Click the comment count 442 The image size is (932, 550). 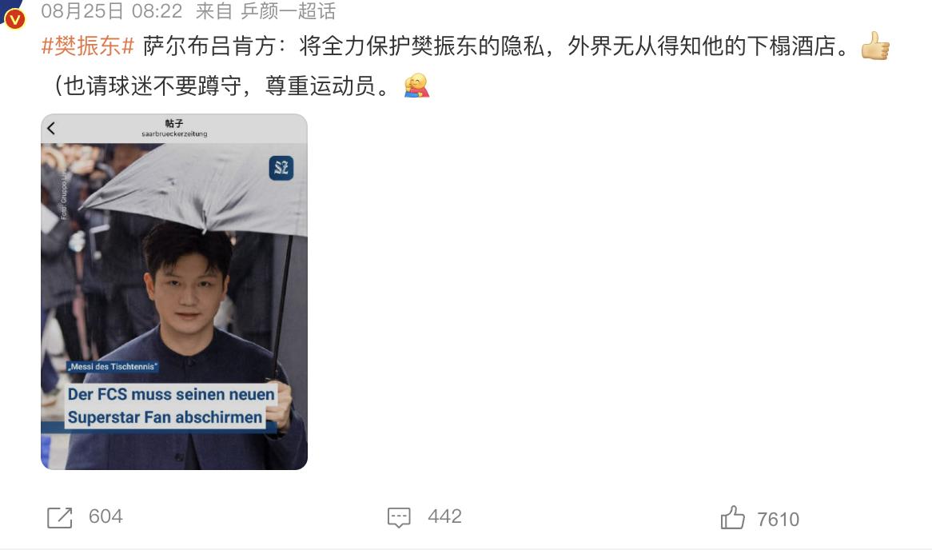(x=444, y=516)
